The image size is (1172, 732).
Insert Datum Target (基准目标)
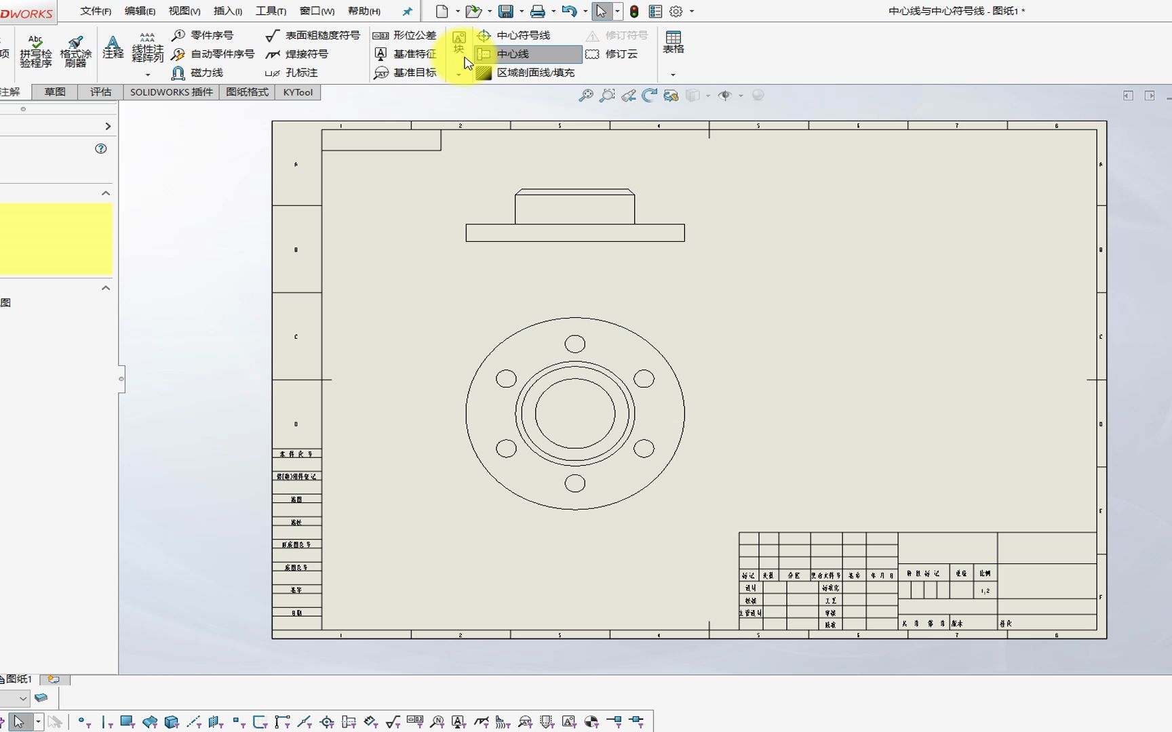[x=405, y=73]
